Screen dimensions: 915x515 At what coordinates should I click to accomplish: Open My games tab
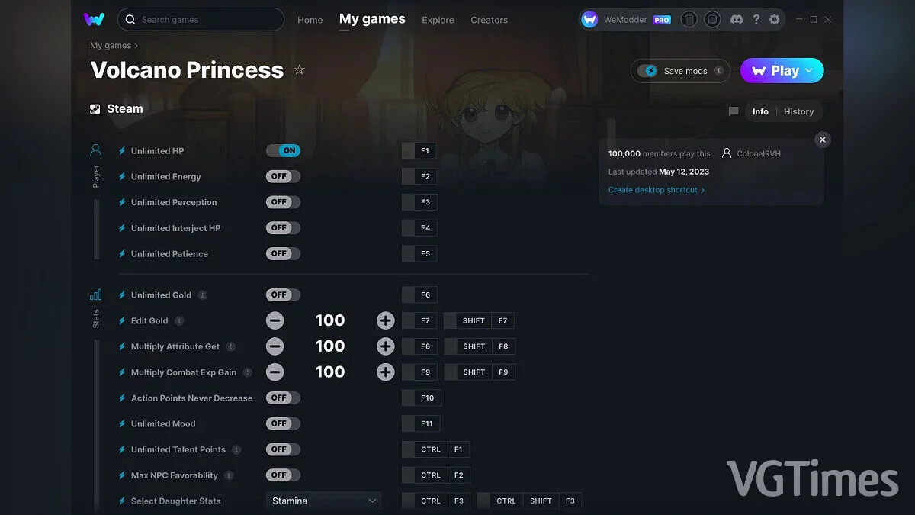(372, 19)
